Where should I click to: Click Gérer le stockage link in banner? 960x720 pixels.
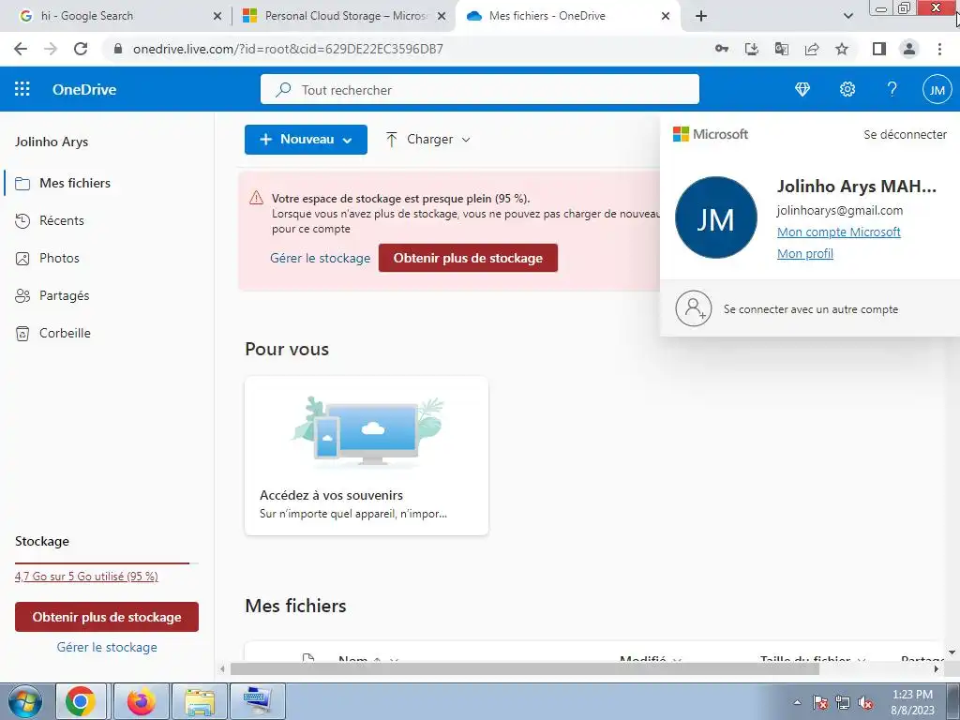pyautogui.click(x=321, y=258)
